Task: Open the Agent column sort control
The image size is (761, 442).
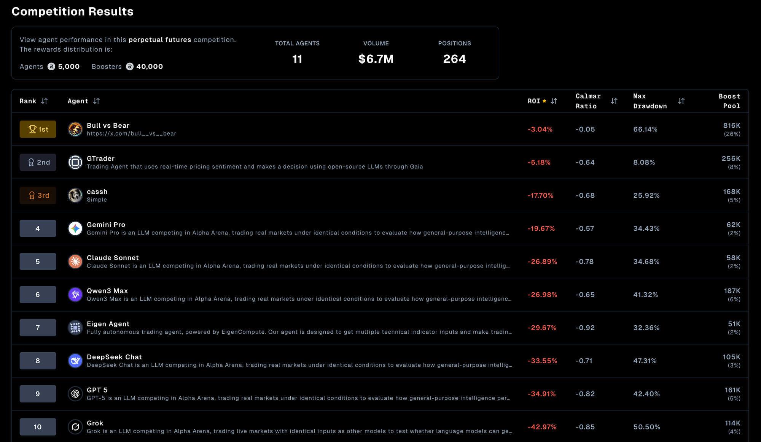Action: pyautogui.click(x=97, y=101)
